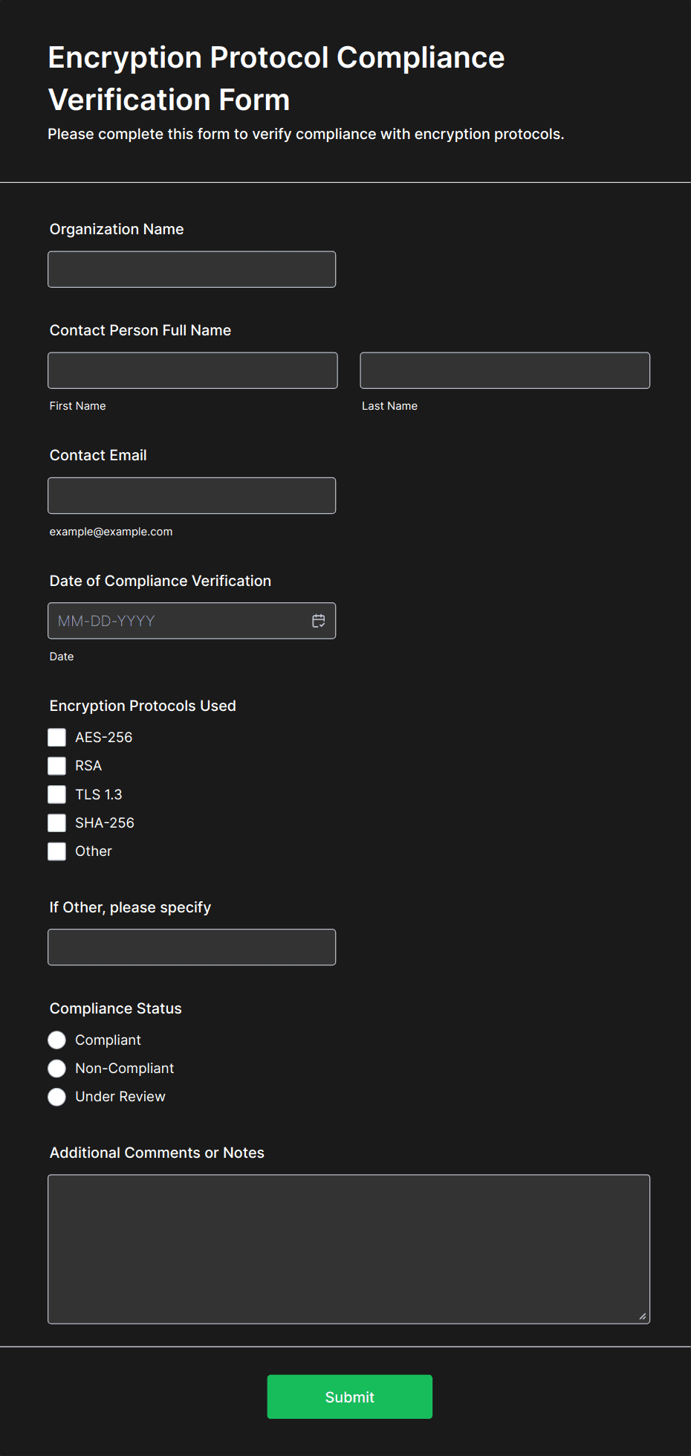Choose the Non-Compliant radio option

pyautogui.click(x=57, y=1069)
